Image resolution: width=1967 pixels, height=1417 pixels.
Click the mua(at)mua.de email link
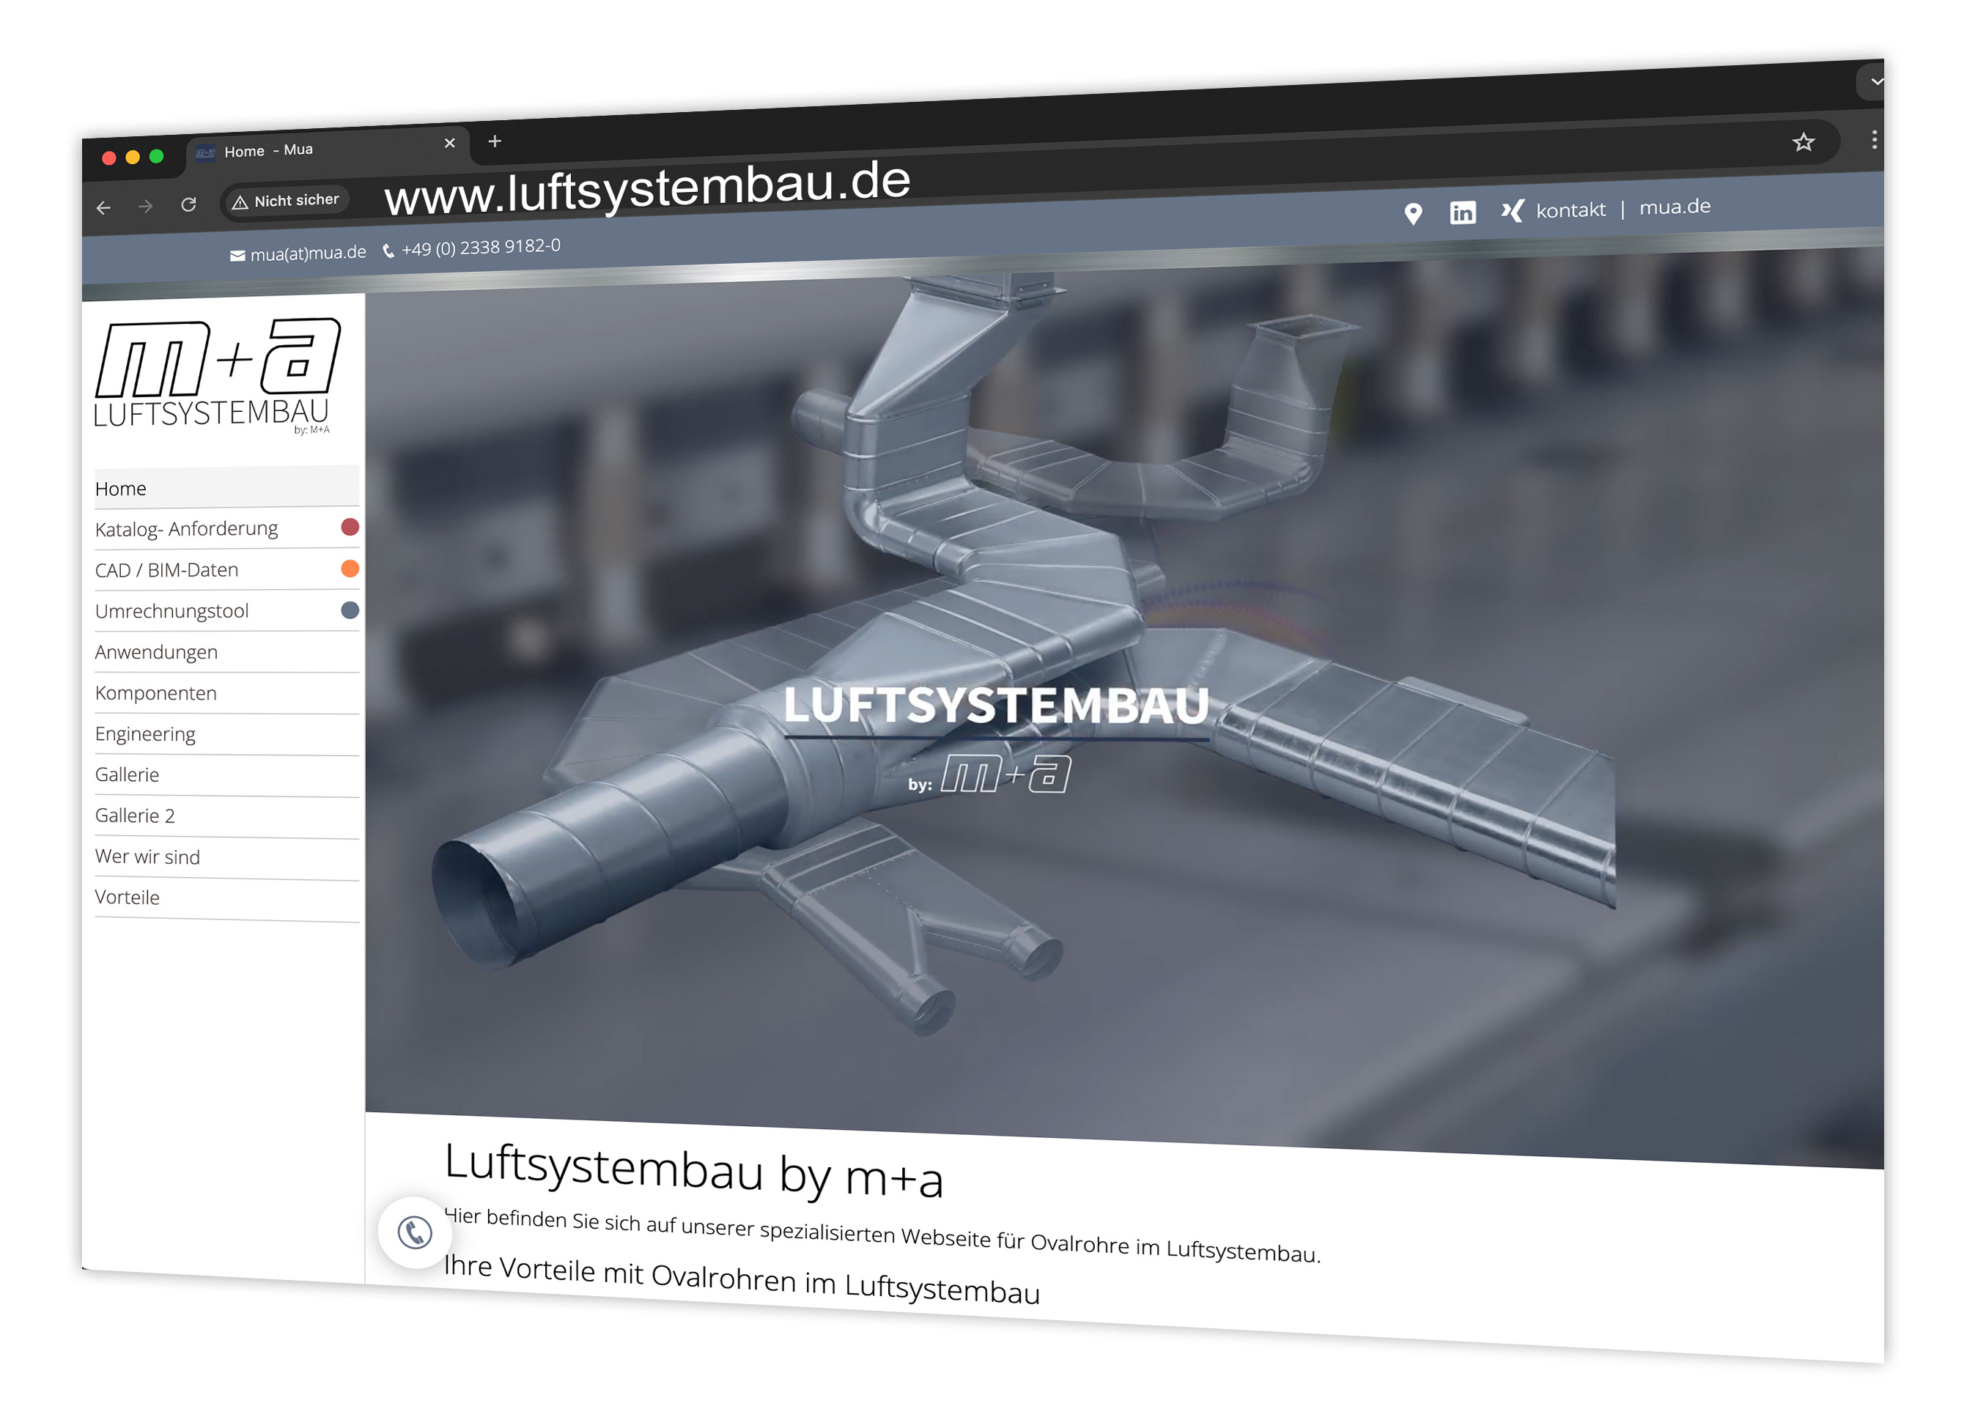[307, 254]
